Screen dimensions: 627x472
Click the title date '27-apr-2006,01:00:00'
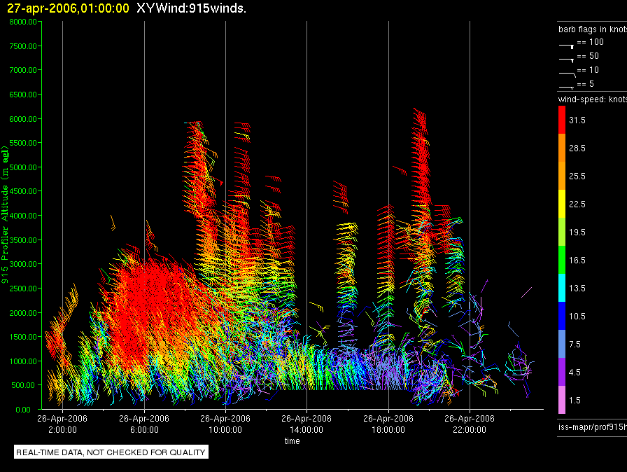(x=68, y=8)
